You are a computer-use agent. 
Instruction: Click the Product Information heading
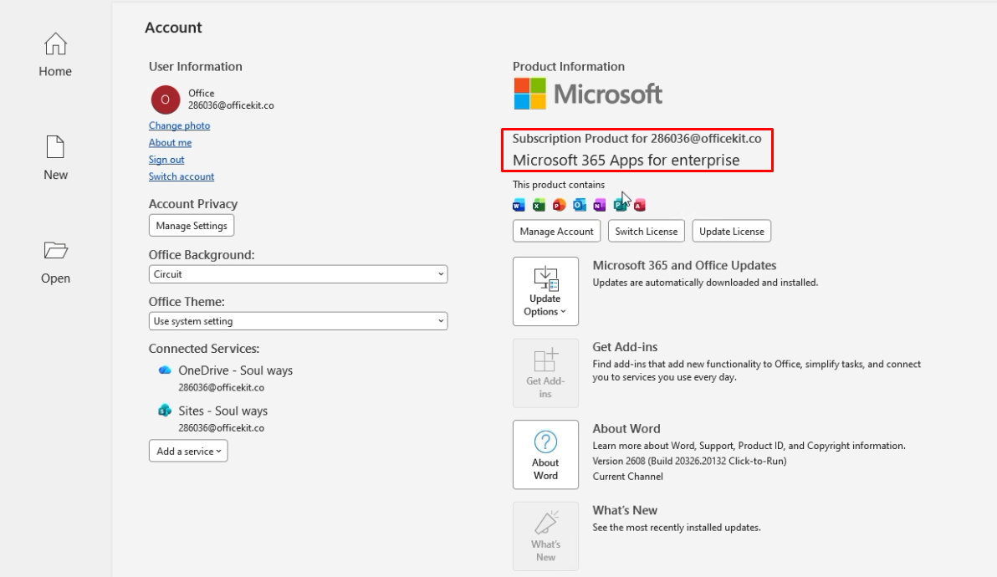click(569, 67)
